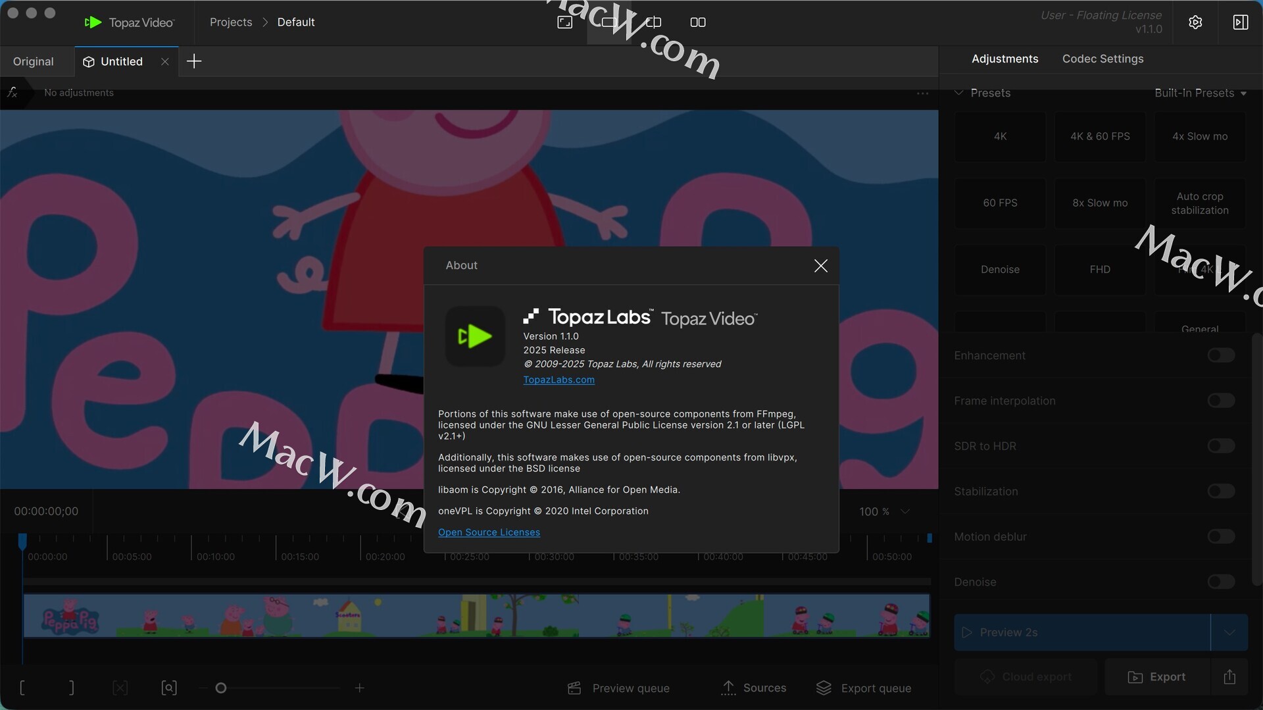Image resolution: width=1263 pixels, height=710 pixels.
Task: Expand the 100 % zoom dropdown
Action: (905, 511)
